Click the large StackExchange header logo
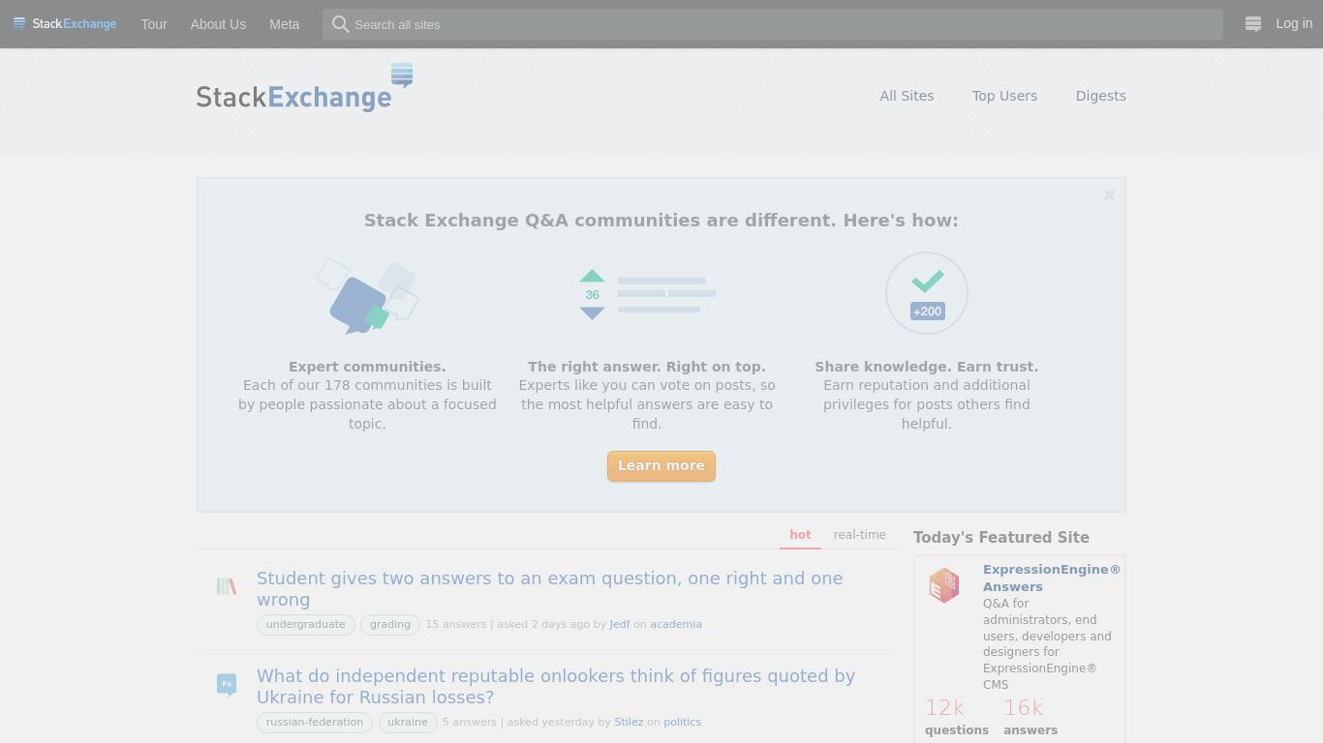 tap(305, 88)
